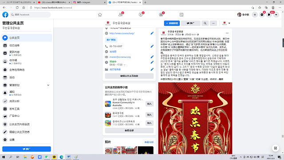
Task: Click the 发消息 messenger link
Action: pyautogui.click(x=113, y=52)
